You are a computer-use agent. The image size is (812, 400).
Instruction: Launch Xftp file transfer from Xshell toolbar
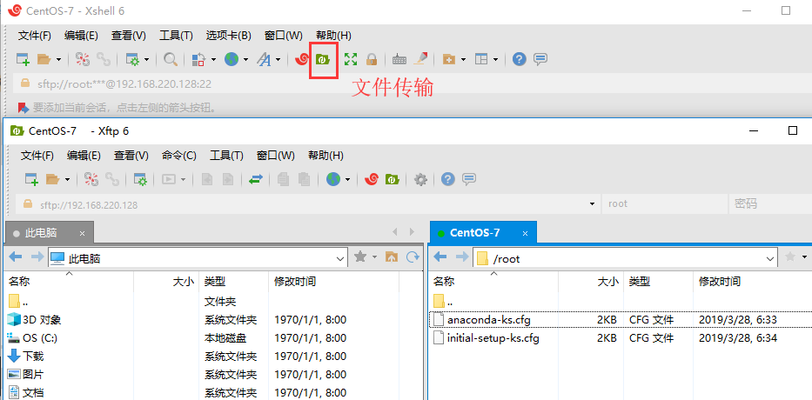pos(323,59)
